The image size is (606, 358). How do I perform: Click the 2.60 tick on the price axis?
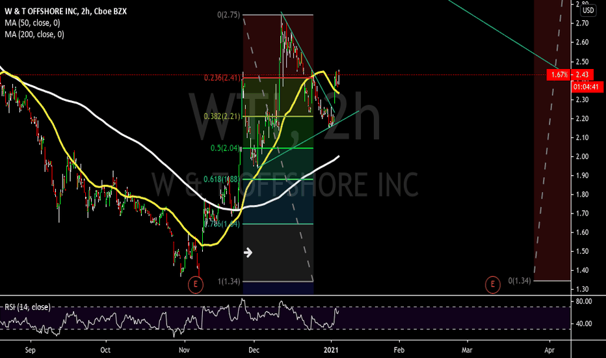(x=583, y=42)
